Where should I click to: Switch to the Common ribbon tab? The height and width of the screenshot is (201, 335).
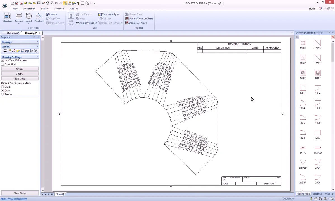coord(59,9)
